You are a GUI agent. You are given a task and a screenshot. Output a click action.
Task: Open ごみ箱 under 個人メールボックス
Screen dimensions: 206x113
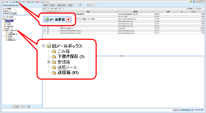[x=8, y=25]
